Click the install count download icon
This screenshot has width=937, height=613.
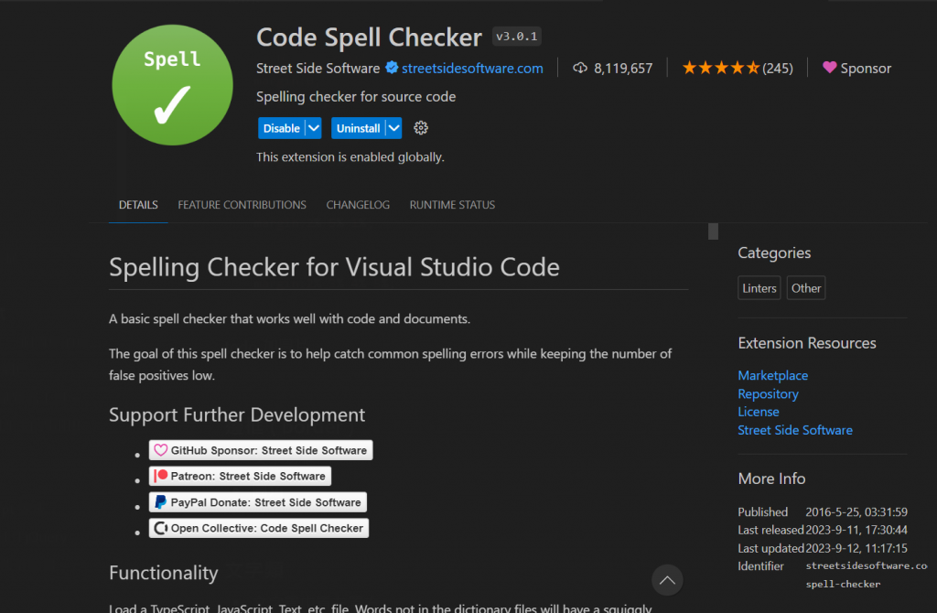tap(580, 68)
